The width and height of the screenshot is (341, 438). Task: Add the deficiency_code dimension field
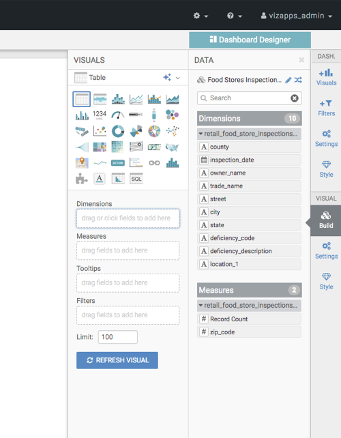249,238
